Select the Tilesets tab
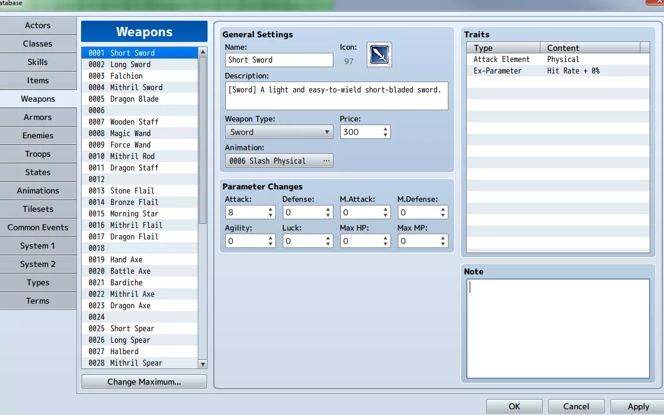The width and height of the screenshot is (664, 415). 38,209
